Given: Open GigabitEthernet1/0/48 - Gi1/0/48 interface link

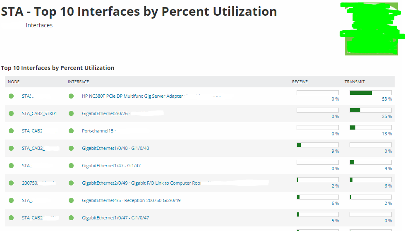Looking at the screenshot, I should (115, 148).
